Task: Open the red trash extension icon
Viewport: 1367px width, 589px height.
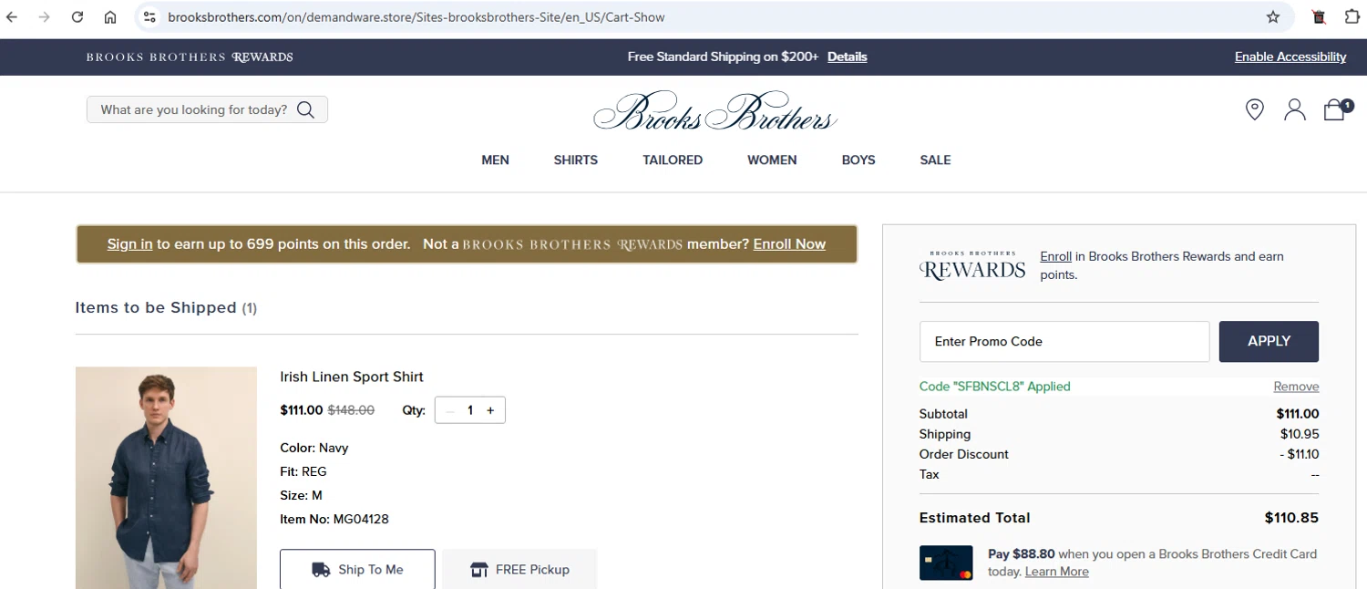Action: click(1319, 17)
